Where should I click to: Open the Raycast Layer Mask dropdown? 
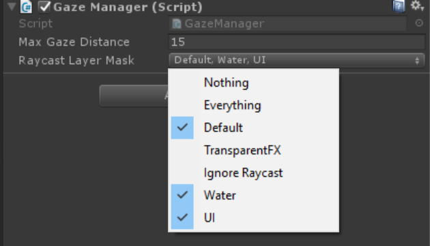[296, 60]
